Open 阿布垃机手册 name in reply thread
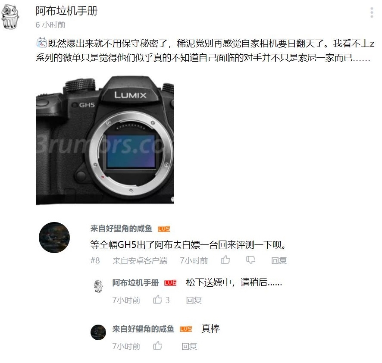Screen dimensions: 382x363 tap(135, 283)
